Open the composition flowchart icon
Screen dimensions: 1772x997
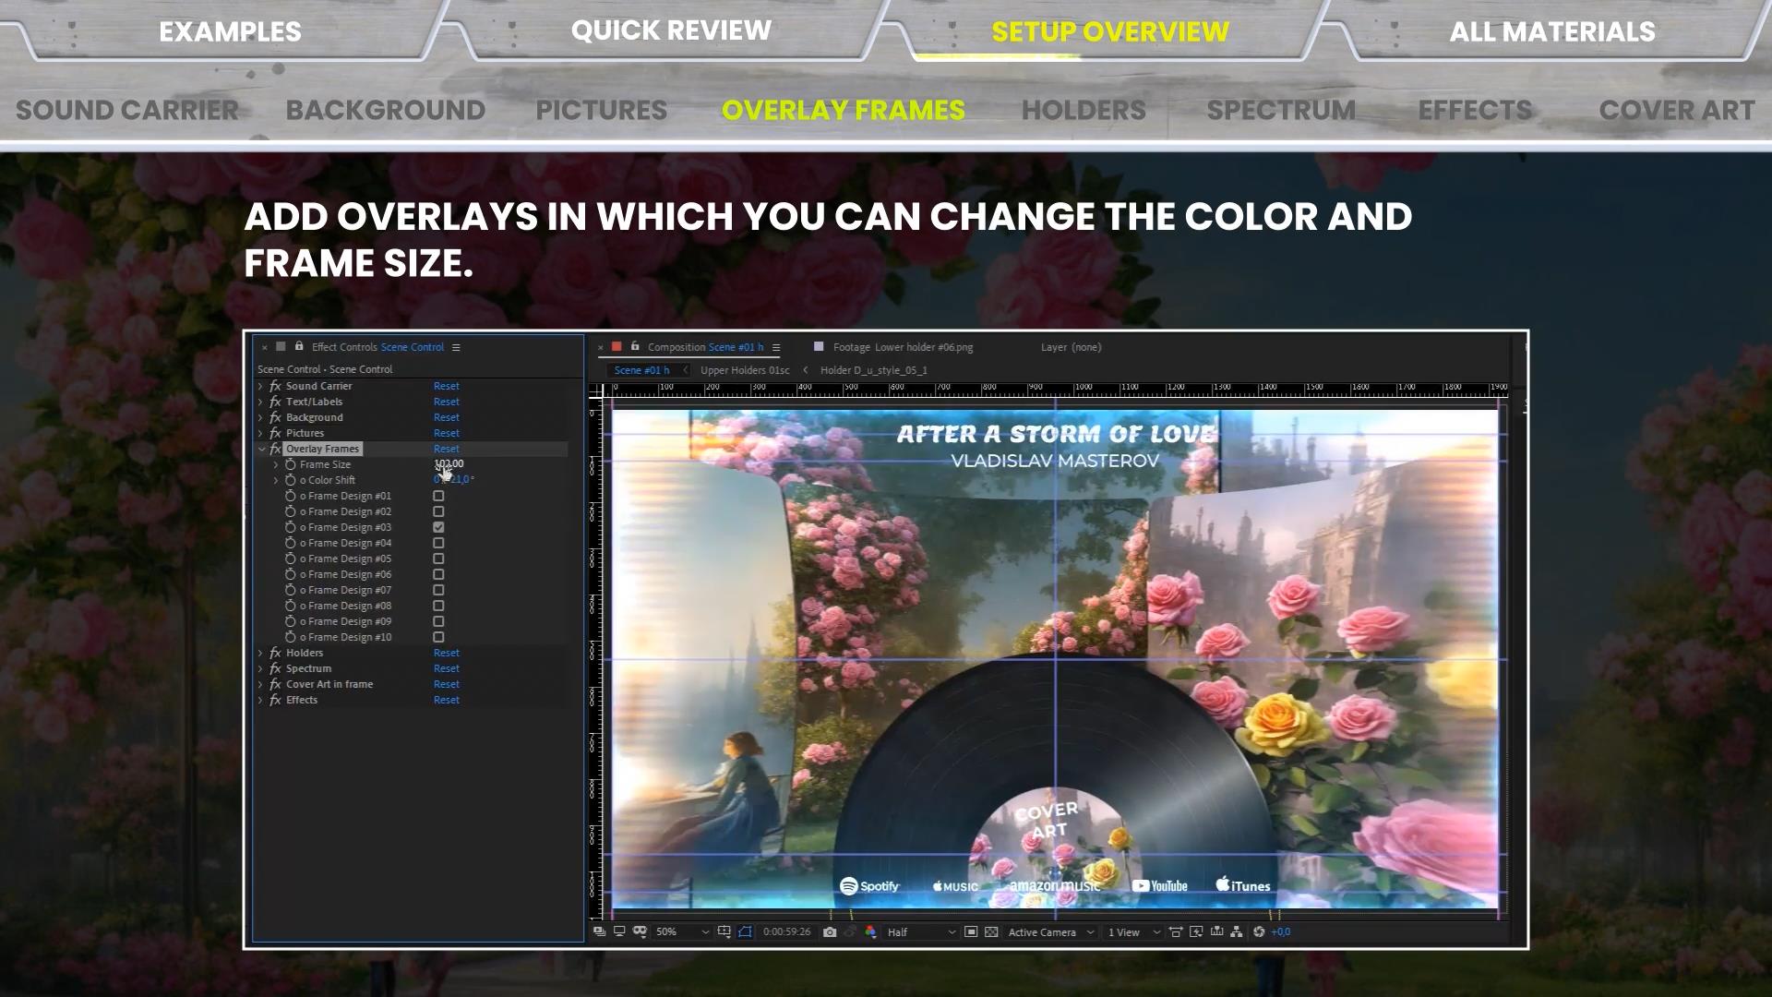[1236, 932]
